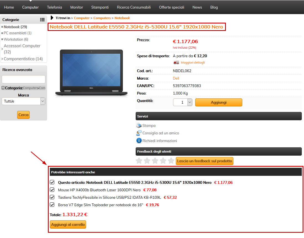Open the Stampanti menu item
This screenshot has width=304, height=238.
click(100, 7)
